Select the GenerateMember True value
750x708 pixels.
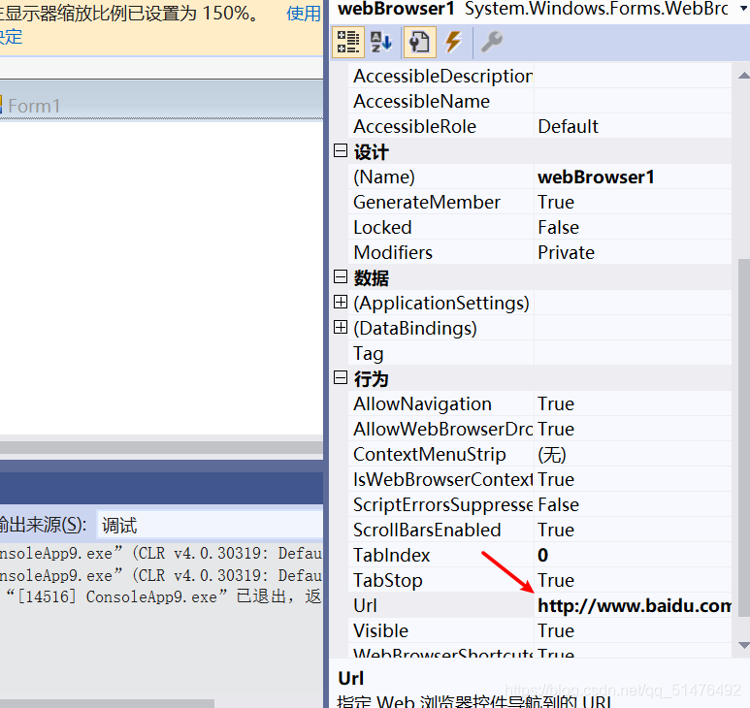click(633, 203)
